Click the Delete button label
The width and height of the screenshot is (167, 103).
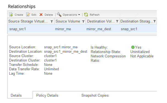[x=49, y=15]
